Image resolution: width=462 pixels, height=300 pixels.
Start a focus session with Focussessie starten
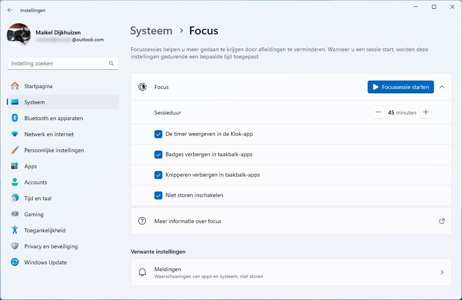(400, 87)
